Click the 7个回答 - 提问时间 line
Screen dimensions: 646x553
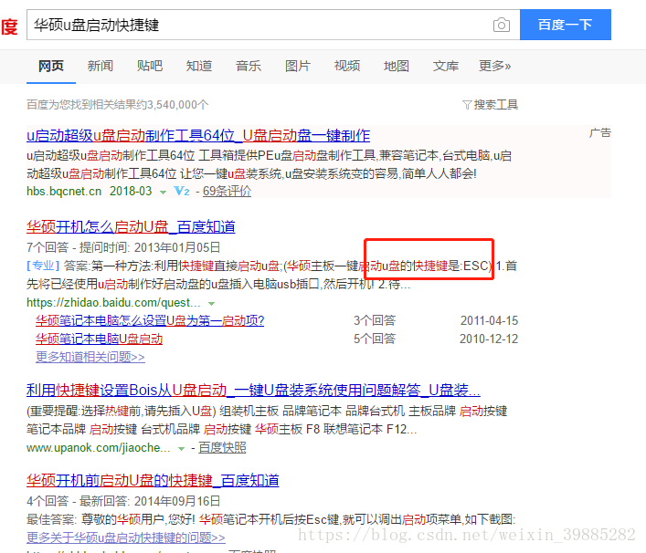123,247
